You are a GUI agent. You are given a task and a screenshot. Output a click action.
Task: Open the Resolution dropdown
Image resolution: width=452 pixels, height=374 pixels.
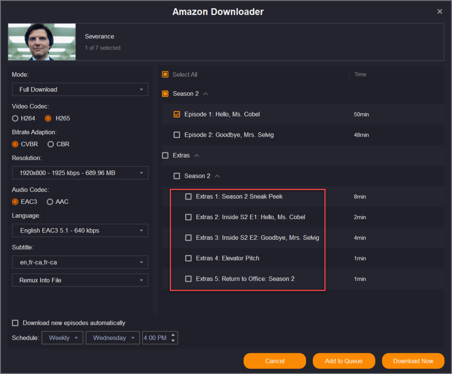click(x=80, y=173)
